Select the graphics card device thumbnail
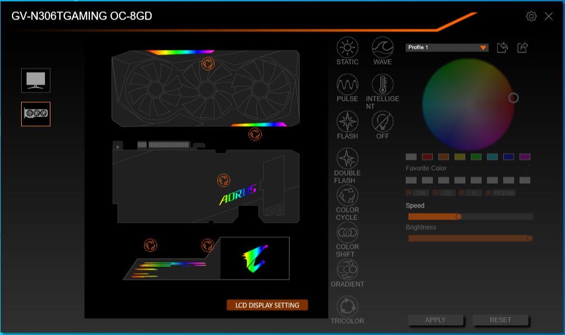The image size is (565, 335). click(36, 114)
